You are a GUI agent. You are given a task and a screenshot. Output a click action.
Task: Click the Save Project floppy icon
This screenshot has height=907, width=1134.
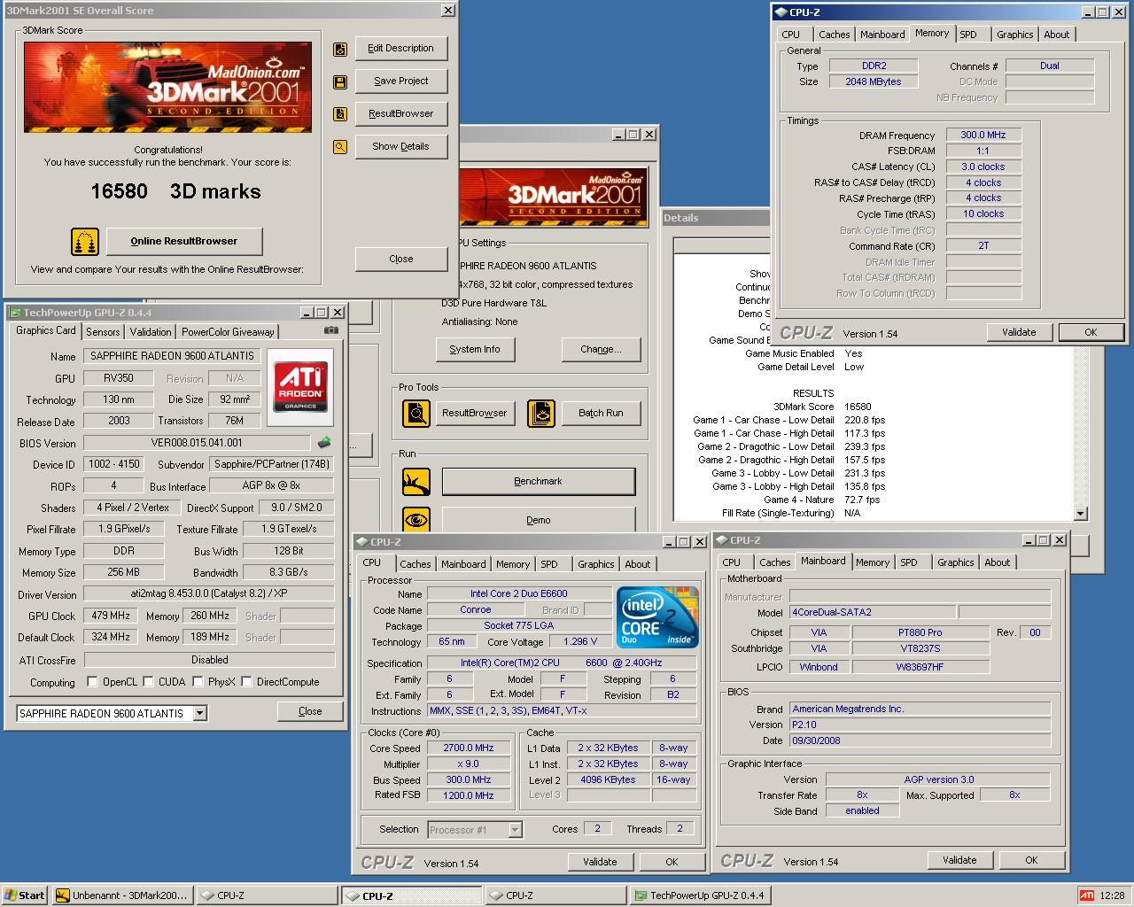coord(339,81)
